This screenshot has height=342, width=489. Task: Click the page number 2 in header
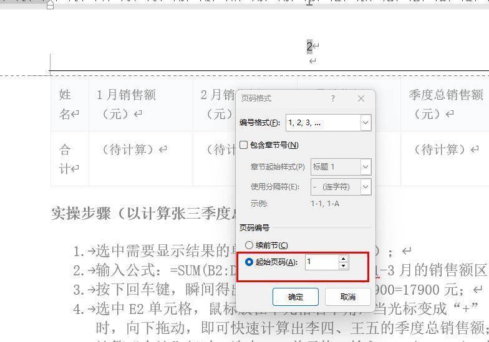click(309, 46)
